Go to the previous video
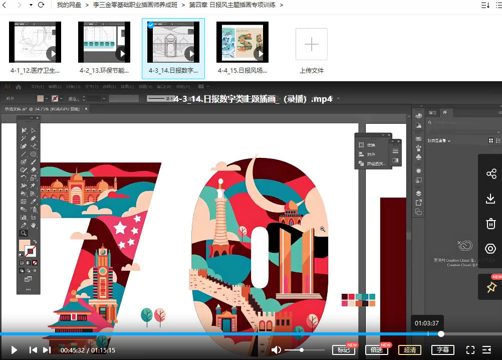This screenshot has height=360, width=502. tap(33, 350)
